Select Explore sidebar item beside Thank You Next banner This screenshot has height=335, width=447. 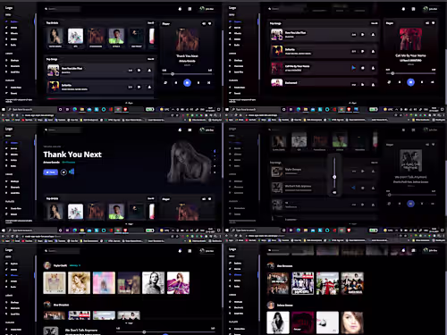coord(12,143)
